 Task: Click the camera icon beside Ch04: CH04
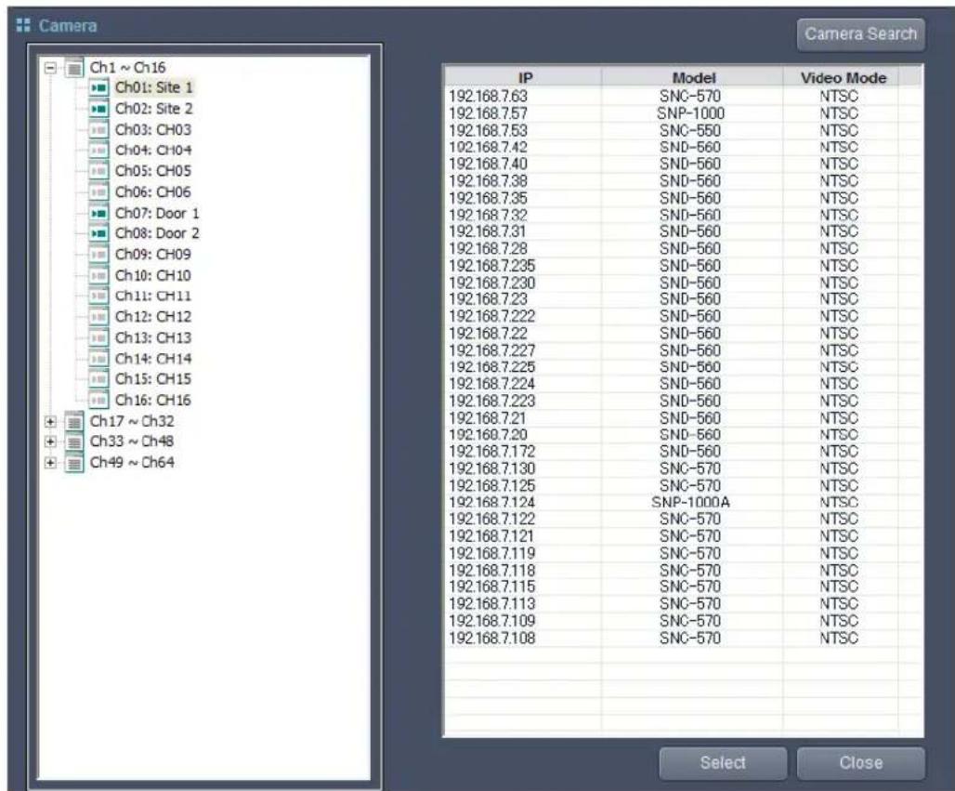(x=98, y=150)
